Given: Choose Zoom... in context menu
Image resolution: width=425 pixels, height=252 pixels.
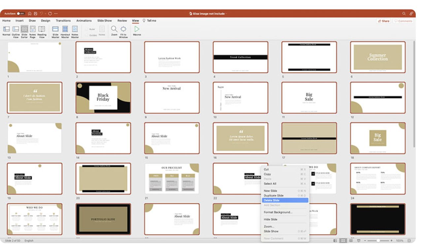Looking at the screenshot, I should point(285,227).
